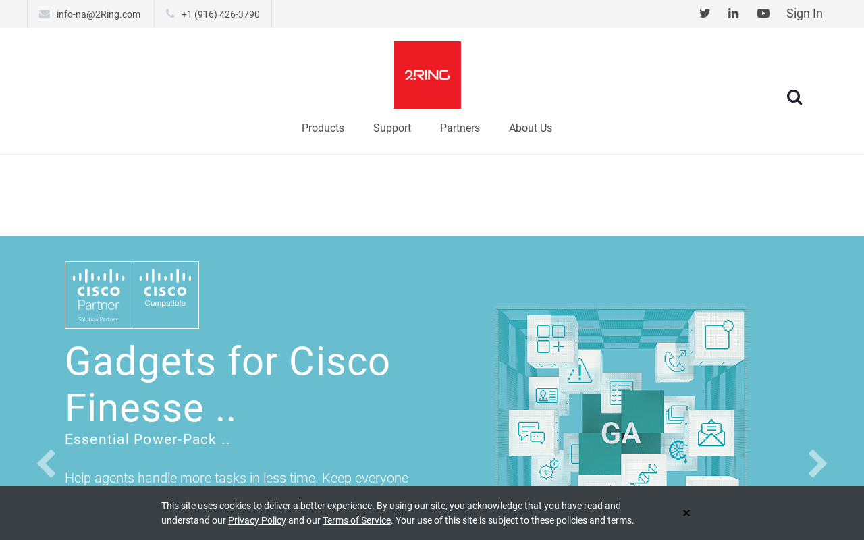Click the info-na@2Ring.com email link
The height and width of the screenshot is (540, 864).
(99, 14)
